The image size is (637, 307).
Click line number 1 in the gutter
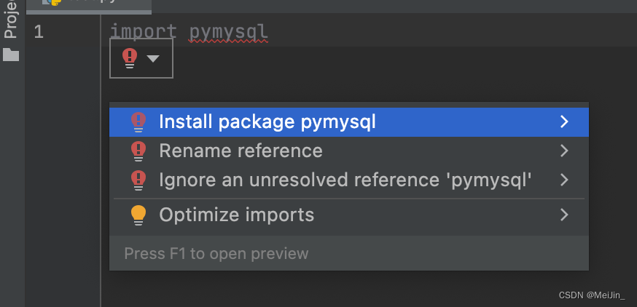pos(39,31)
